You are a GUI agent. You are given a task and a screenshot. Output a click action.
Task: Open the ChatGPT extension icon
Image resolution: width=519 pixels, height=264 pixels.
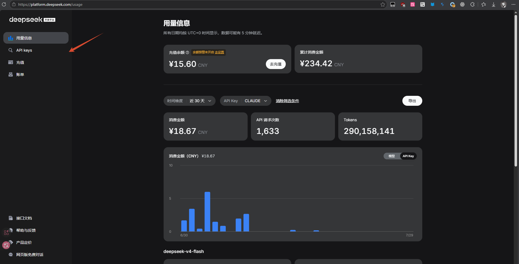point(462,4)
